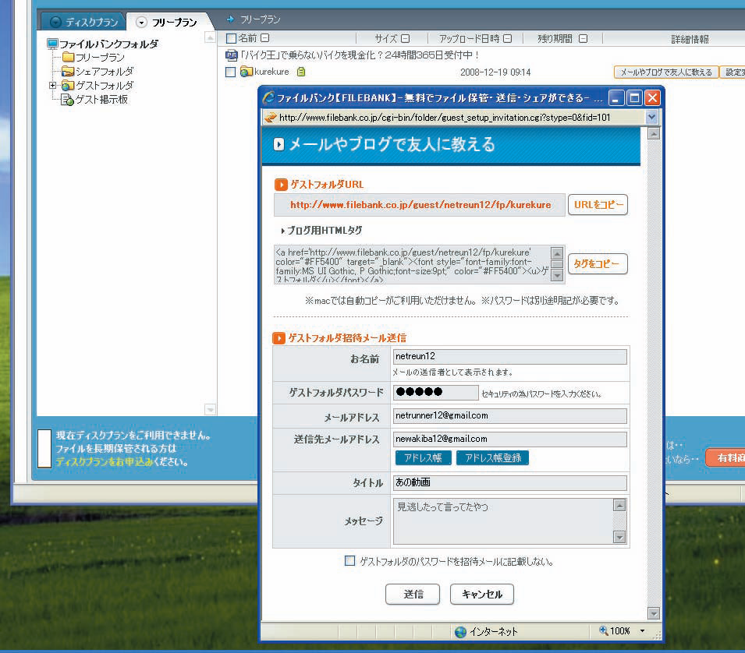Open the バイク王 advertisement link

360,55
